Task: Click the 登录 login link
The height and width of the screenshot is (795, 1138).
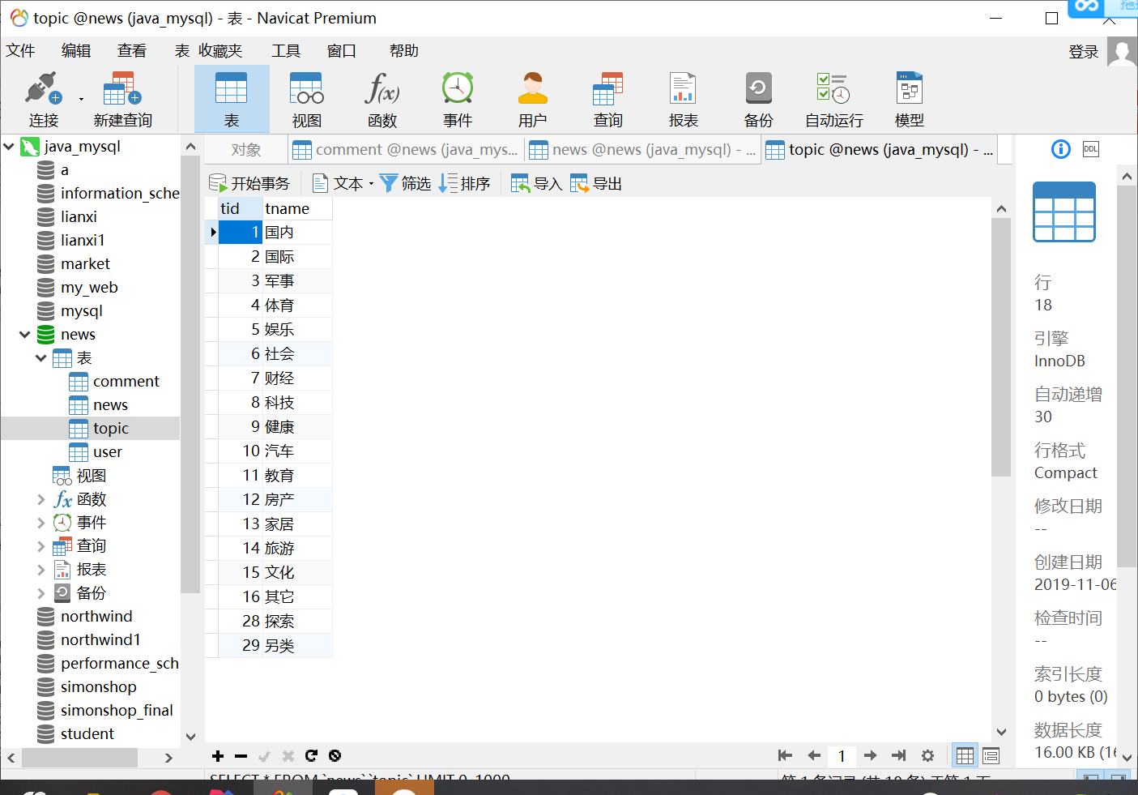Action: click(1084, 52)
